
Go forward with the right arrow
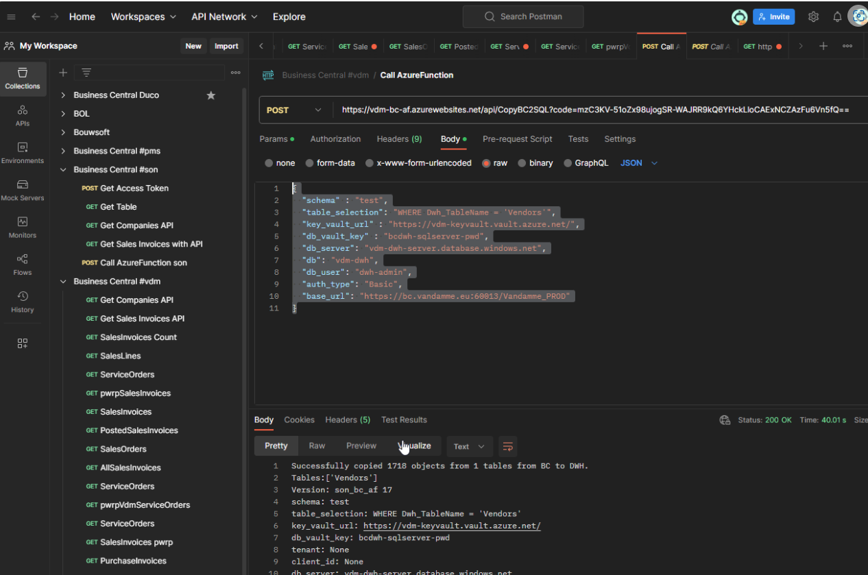click(x=55, y=16)
